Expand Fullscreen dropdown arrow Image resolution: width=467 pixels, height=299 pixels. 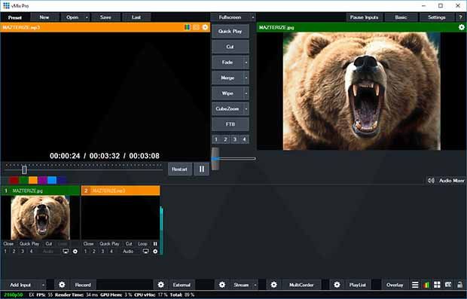pyautogui.click(x=252, y=17)
